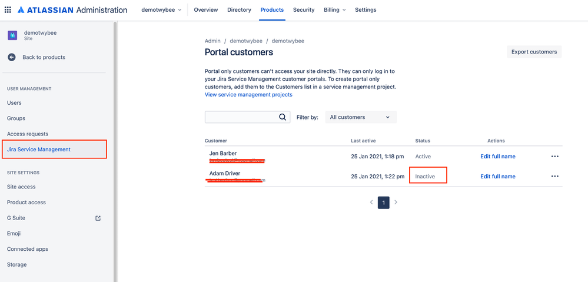Select Jira Service Management in sidebar
This screenshot has height=282, width=588.
54,150
